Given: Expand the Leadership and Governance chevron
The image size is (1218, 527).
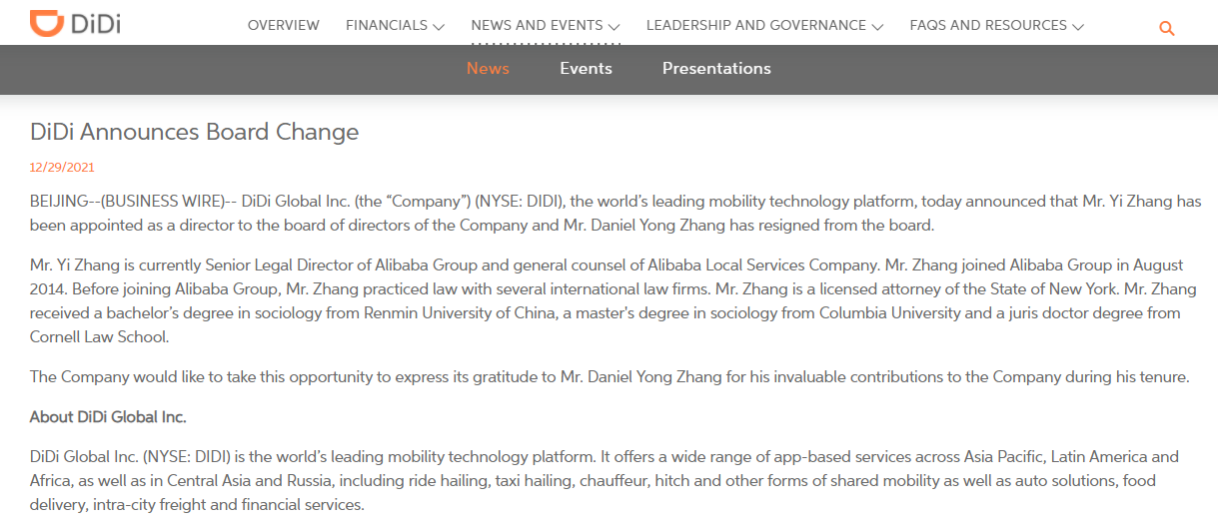Looking at the screenshot, I should 877,27.
